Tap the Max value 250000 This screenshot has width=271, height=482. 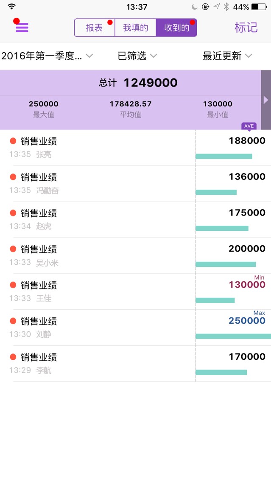click(x=247, y=321)
